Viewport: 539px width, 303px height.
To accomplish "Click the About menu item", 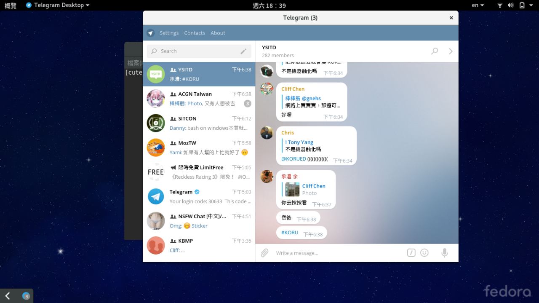I will pyautogui.click(x=218, y=33).
